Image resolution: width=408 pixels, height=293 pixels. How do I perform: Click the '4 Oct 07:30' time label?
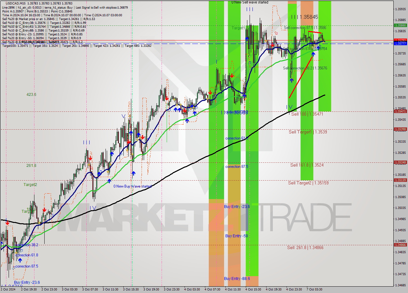pos(213,289)
